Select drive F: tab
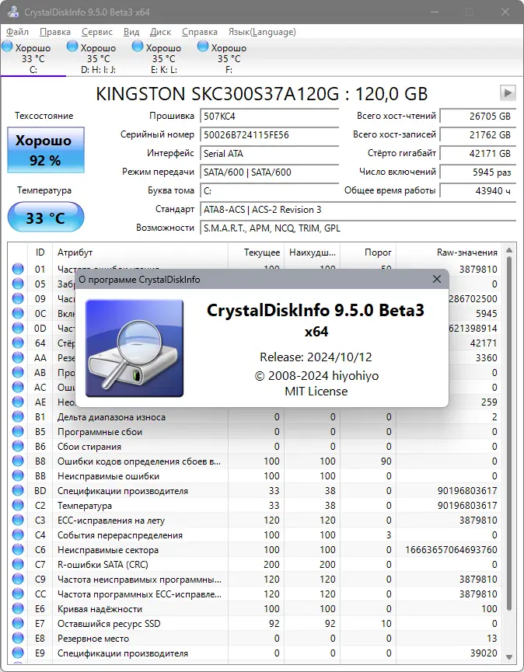Viewport: 524px width, 672px height. [229, 57]
